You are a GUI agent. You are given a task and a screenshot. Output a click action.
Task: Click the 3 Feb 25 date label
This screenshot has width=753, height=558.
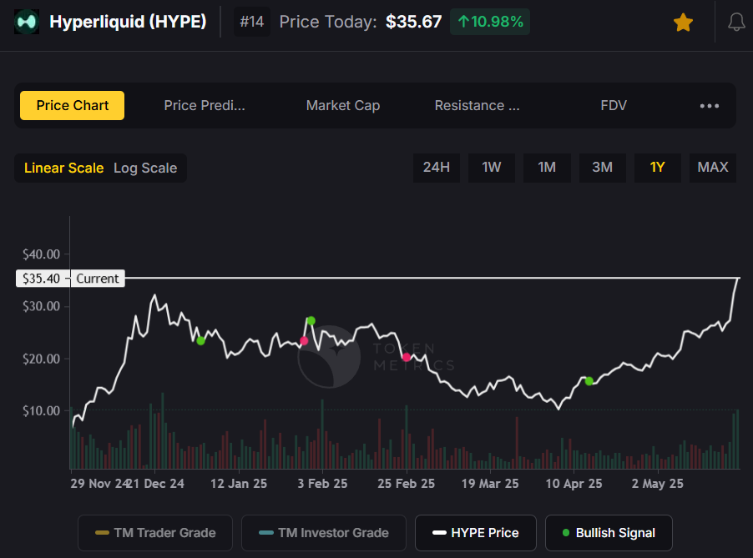click(x=322, y=483)
